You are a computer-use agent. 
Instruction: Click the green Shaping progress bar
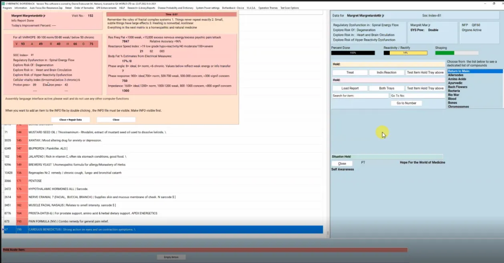click(457, 53)
